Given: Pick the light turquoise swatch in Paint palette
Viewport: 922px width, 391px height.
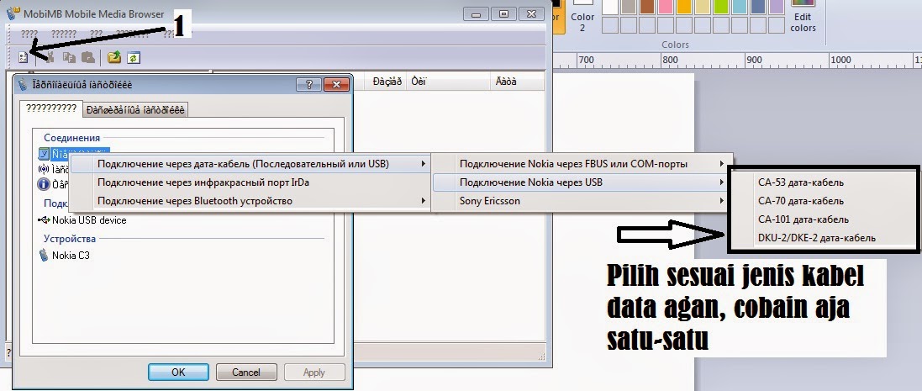Looking at the screenshot, I should (740, 6).
